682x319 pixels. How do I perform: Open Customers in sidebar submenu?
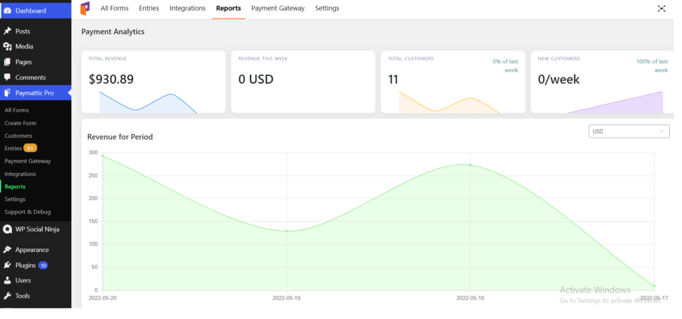click(18, 136)
